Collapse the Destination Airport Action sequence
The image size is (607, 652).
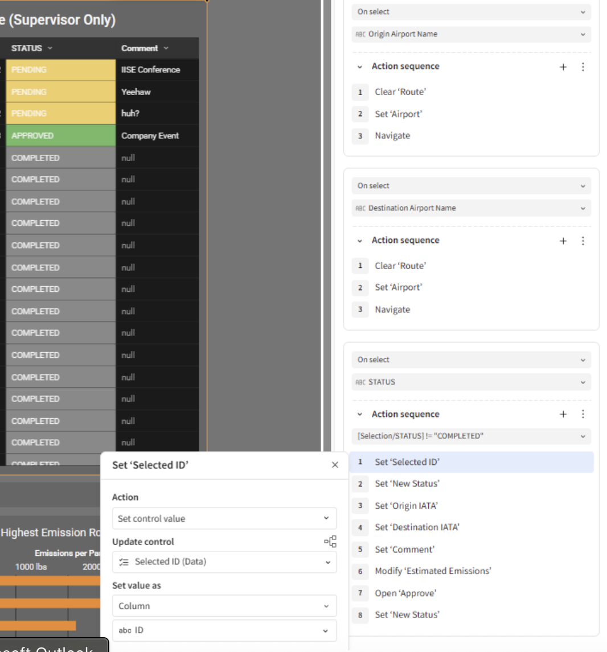coord(359,241)
